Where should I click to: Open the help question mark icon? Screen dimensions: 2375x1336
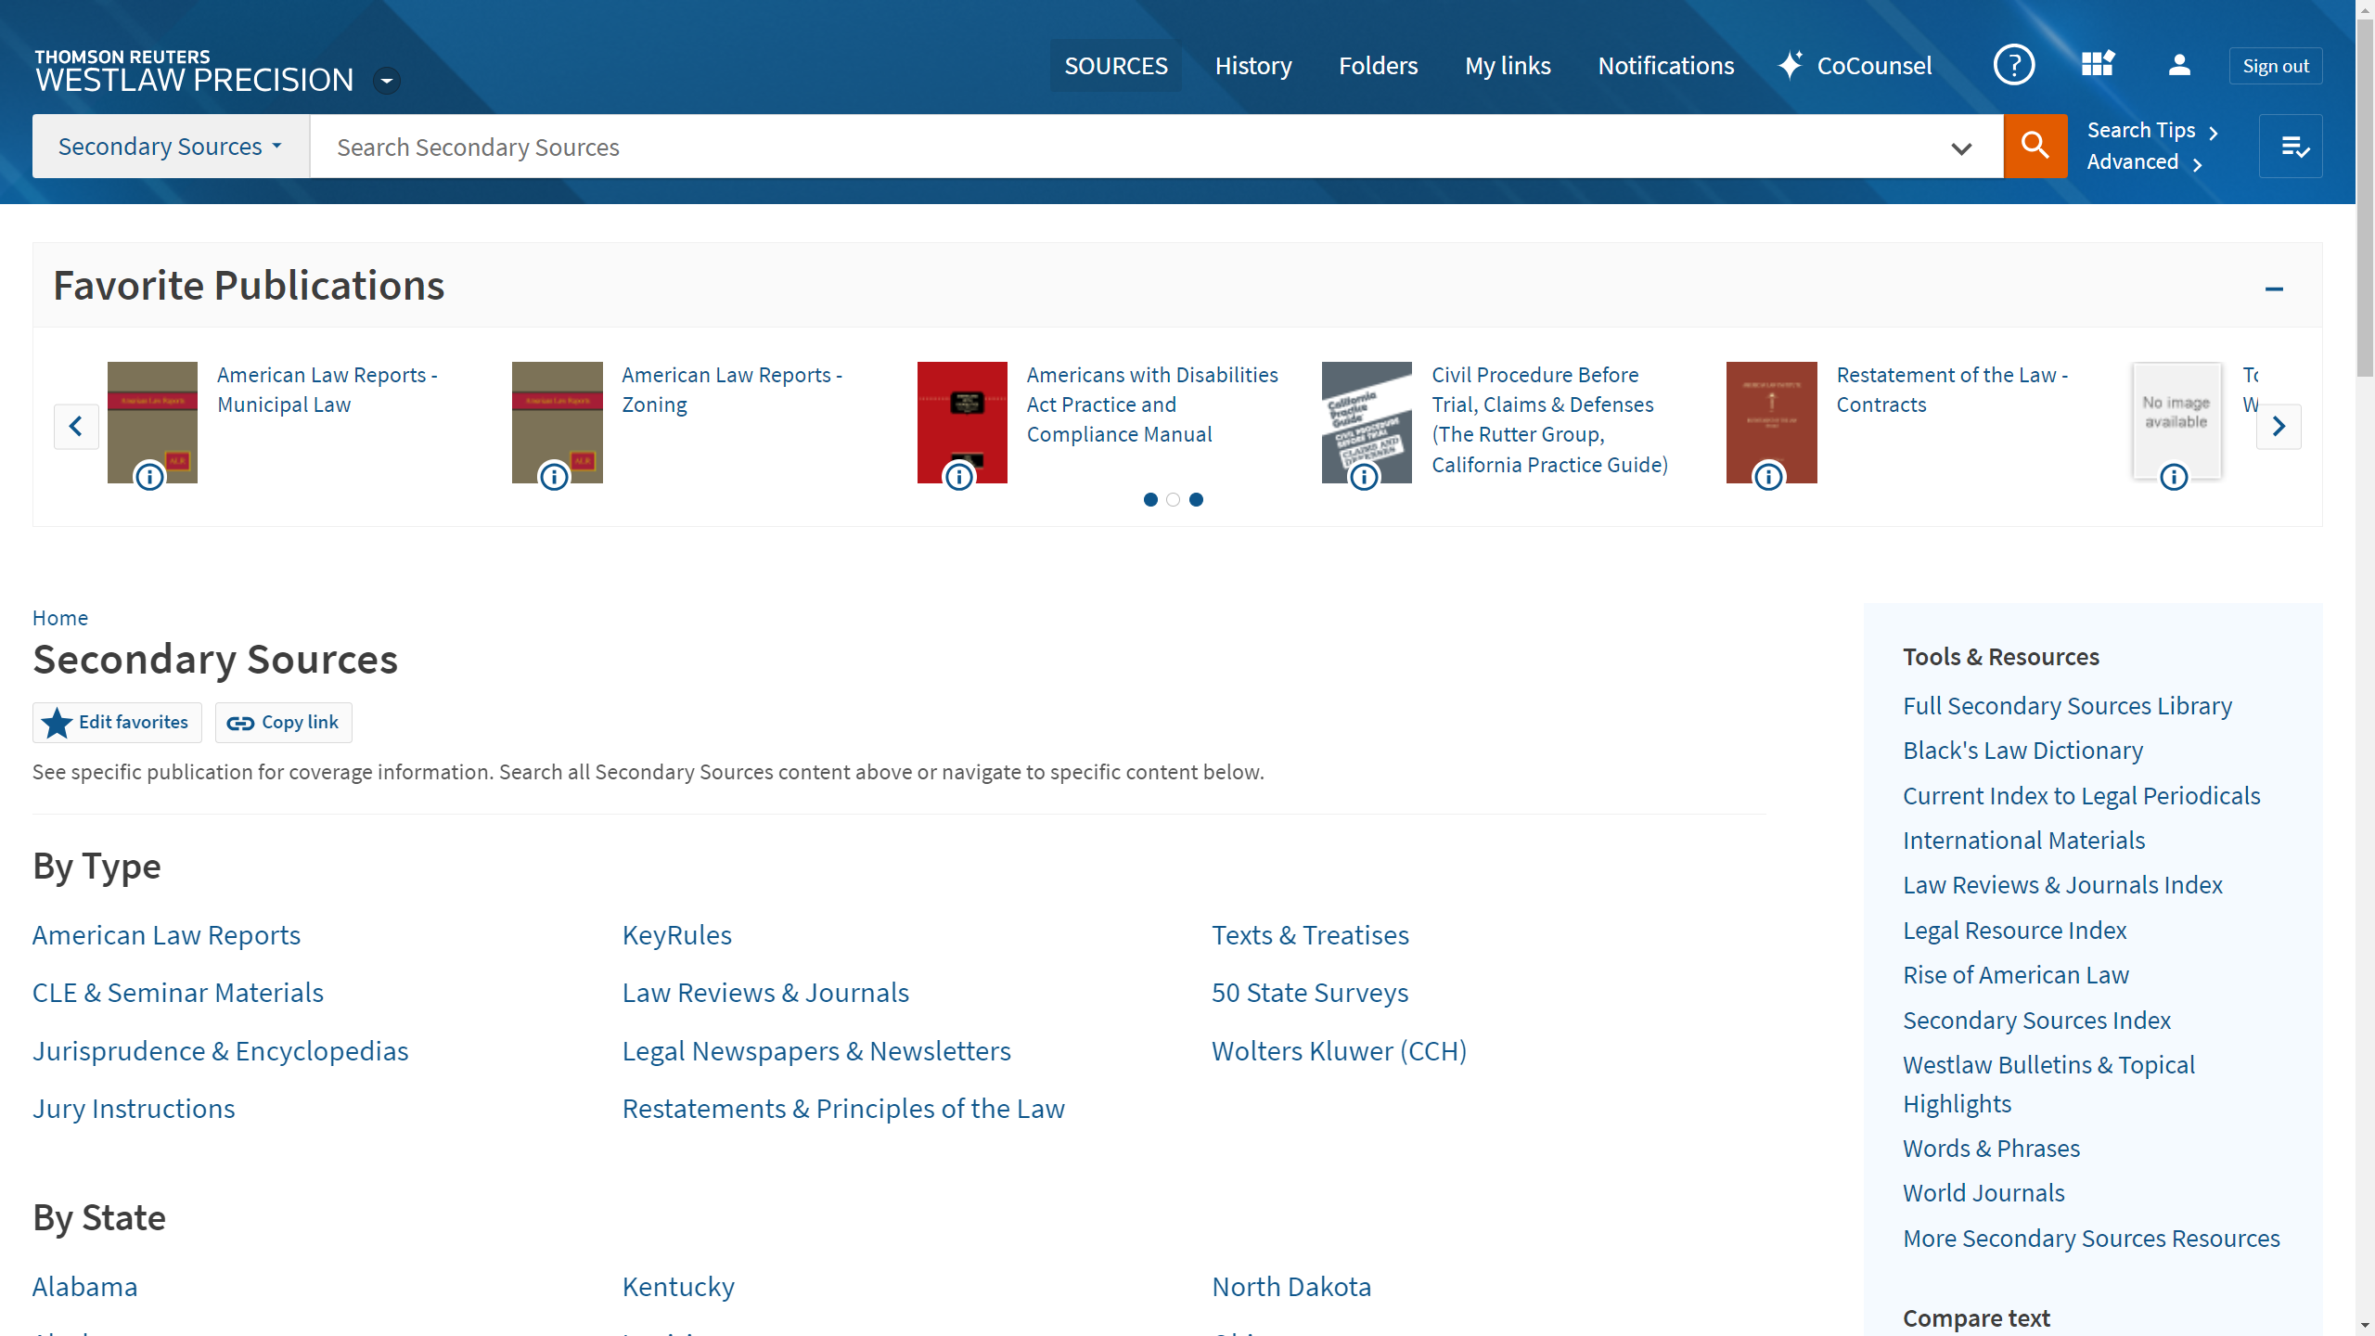coord(2013,65)
